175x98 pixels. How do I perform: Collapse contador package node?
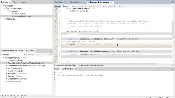tap(7, 11)
